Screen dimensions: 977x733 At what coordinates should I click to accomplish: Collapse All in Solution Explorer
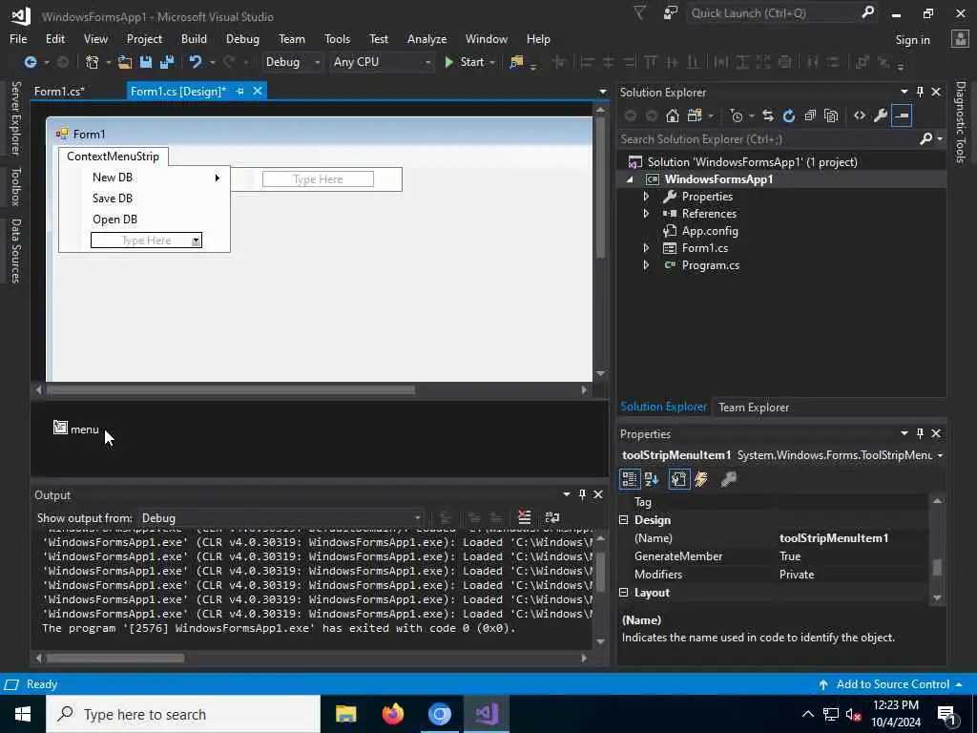click(810, 115)
